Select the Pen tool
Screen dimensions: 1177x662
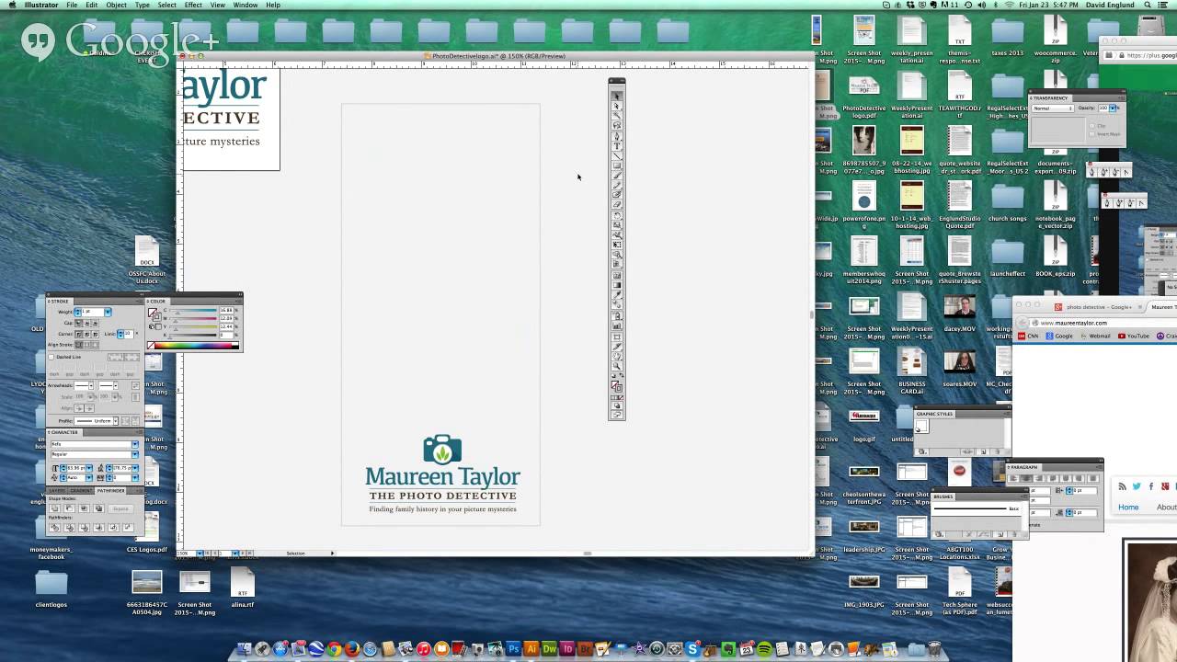[617, 136]
